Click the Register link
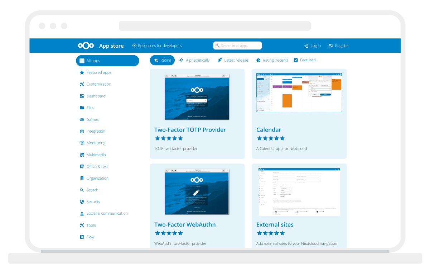The image size is (430, 271). pyautogui.click(x=339, y=46)
